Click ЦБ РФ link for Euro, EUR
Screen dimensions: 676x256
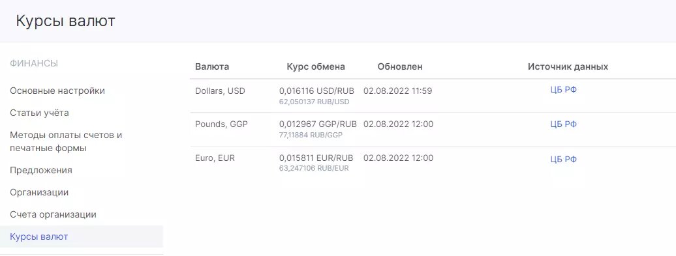pos(564,159)
